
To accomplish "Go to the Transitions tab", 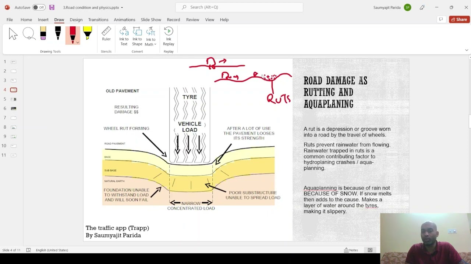I will (x=98, y=19).
